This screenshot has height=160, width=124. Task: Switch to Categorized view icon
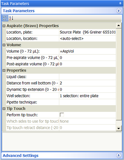coord(5,18)
